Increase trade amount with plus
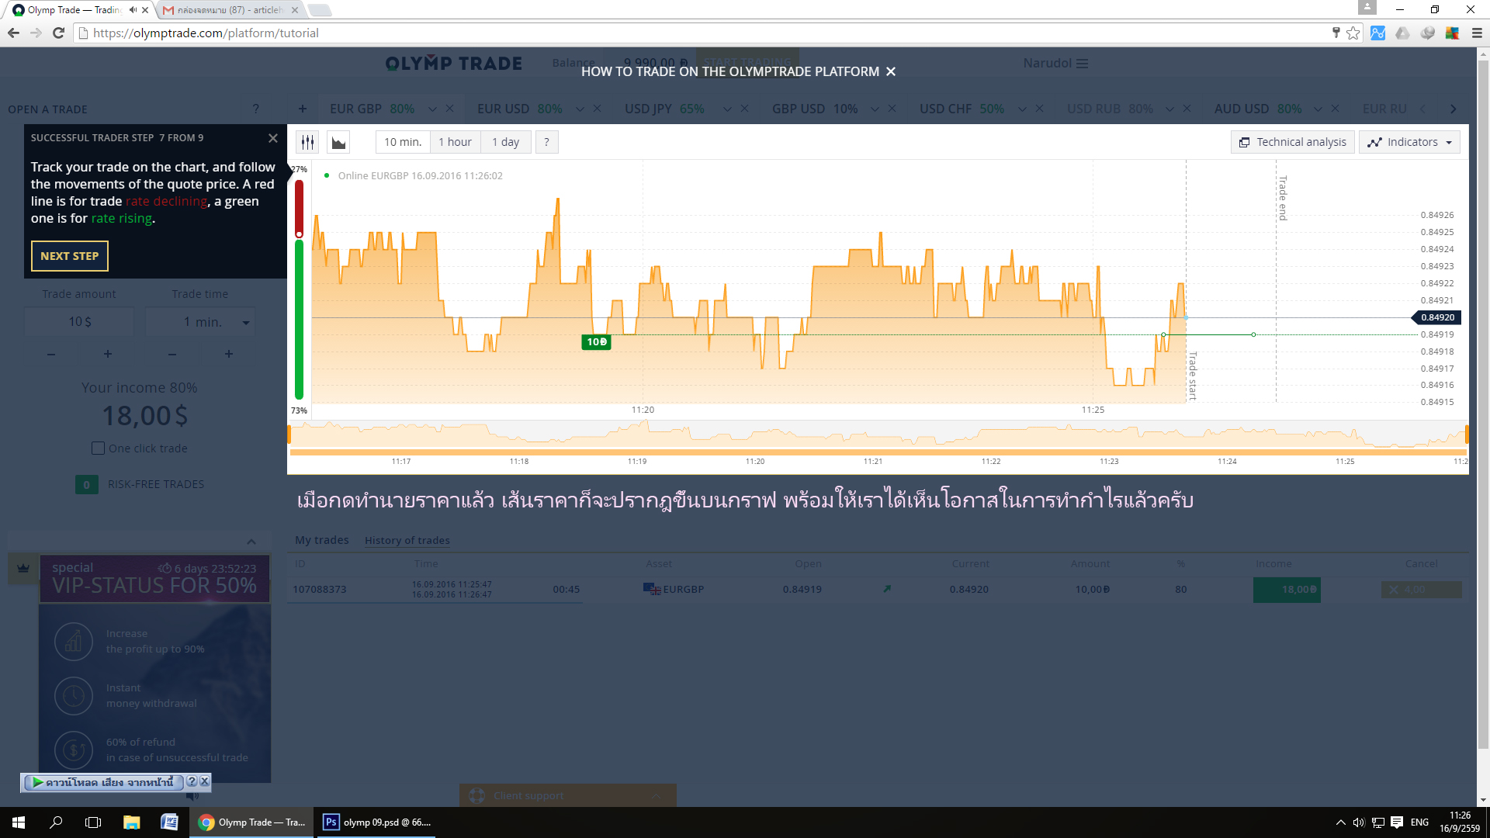The height and width of the screenshot is (838, 1490). 108,354
